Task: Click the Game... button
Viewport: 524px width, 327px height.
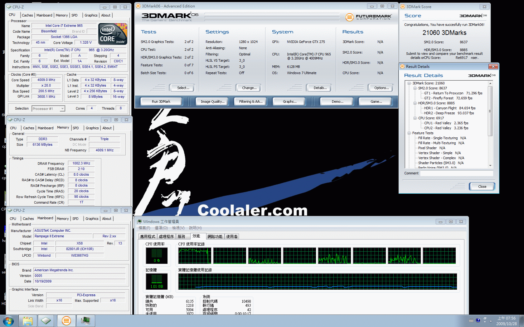Action: click(376, 102)
